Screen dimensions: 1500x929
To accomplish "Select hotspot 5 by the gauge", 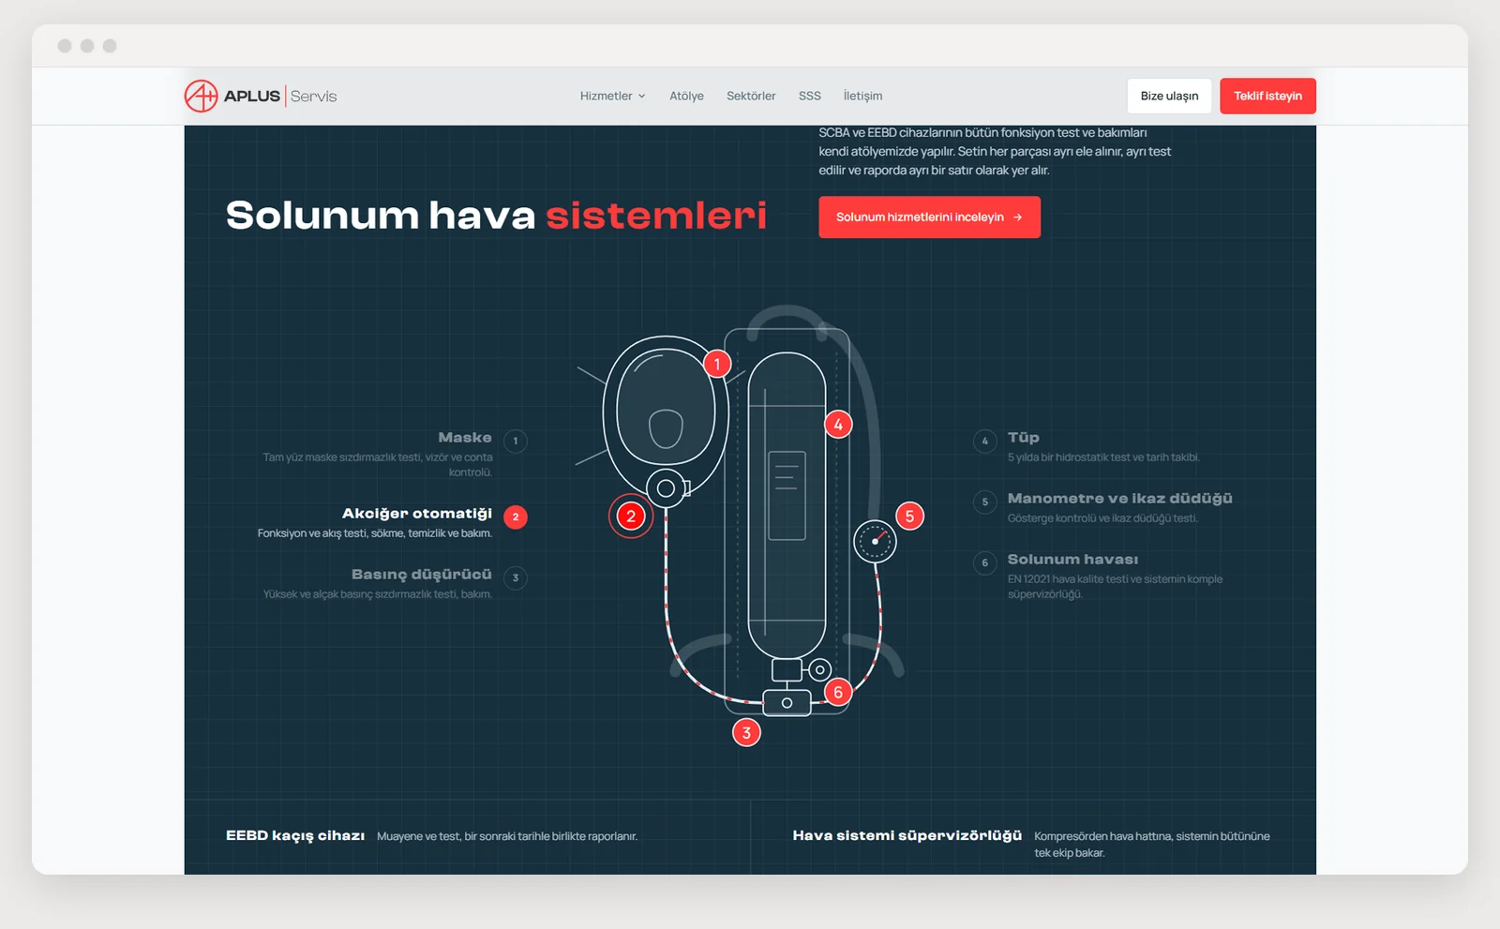I will 909,516.
